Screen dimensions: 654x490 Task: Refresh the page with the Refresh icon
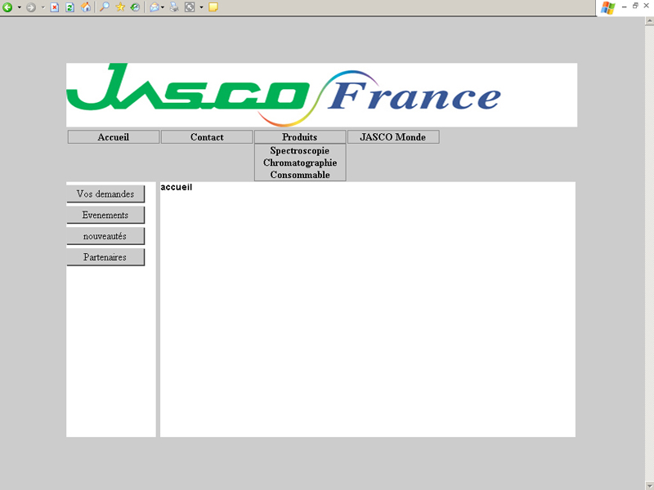click(70, 7)
